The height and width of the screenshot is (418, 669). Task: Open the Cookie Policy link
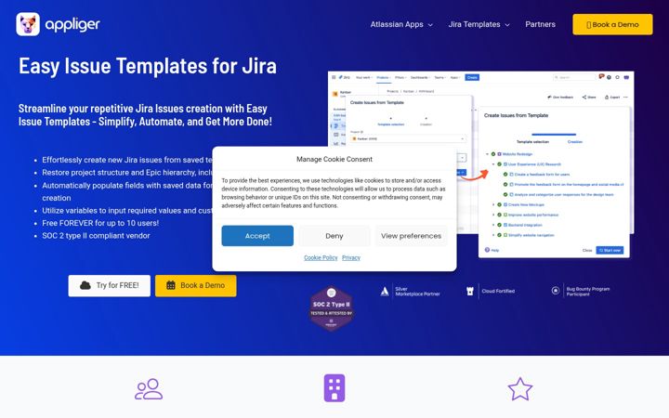click(321, 257)
